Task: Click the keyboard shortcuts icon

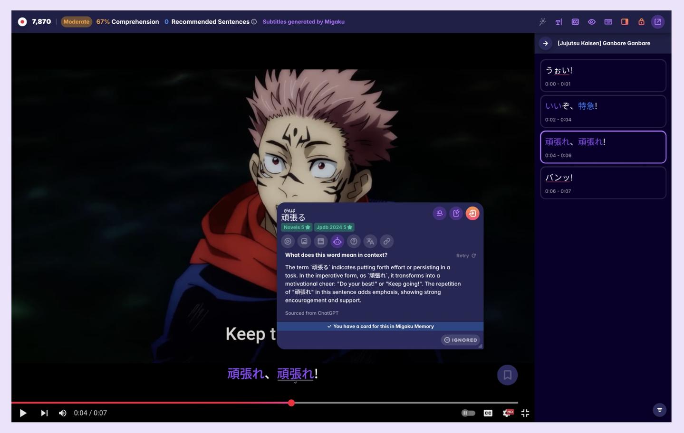Action: pos(608,22)
